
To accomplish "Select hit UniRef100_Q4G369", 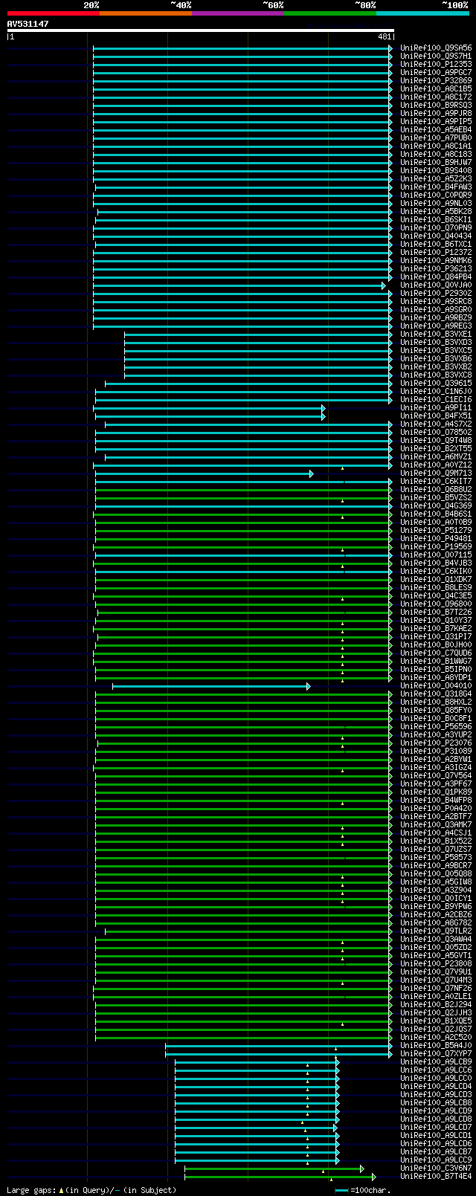I will 436,505.
